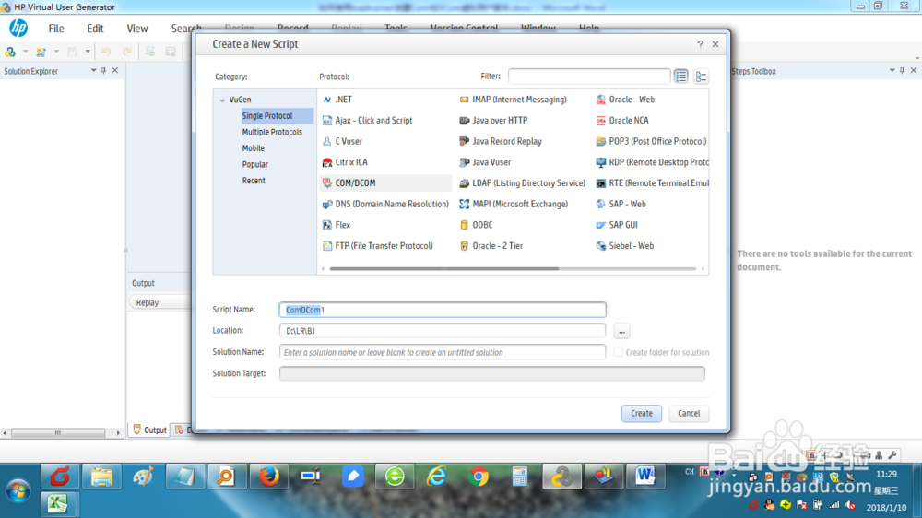The width and height of the screenshot is (922, 518).
Task: Choose FTP (File Transfer Protocol)
Action: tap(377, 246)
